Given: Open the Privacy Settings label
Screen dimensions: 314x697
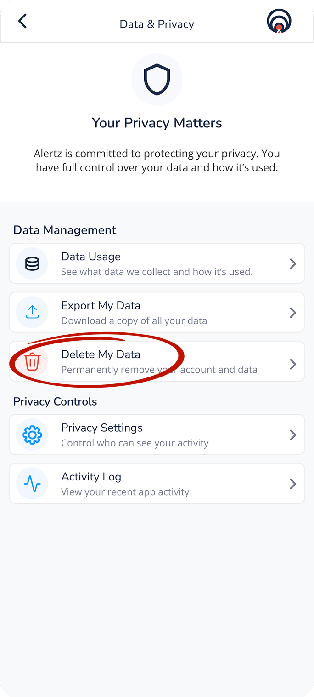Looking at the screenshot, I should [101, 428].
